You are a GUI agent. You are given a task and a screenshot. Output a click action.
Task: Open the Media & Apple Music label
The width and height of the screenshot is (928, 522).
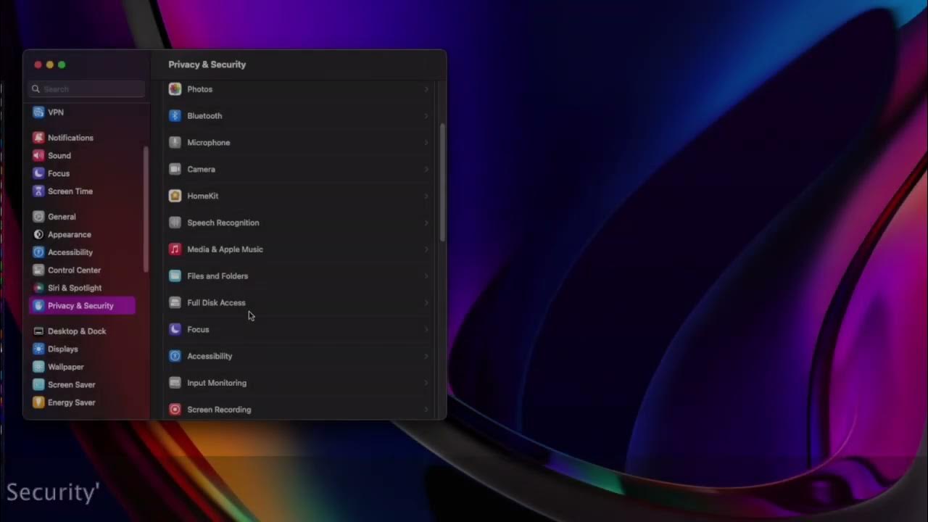pyautogui.click(x=225, y=249)
